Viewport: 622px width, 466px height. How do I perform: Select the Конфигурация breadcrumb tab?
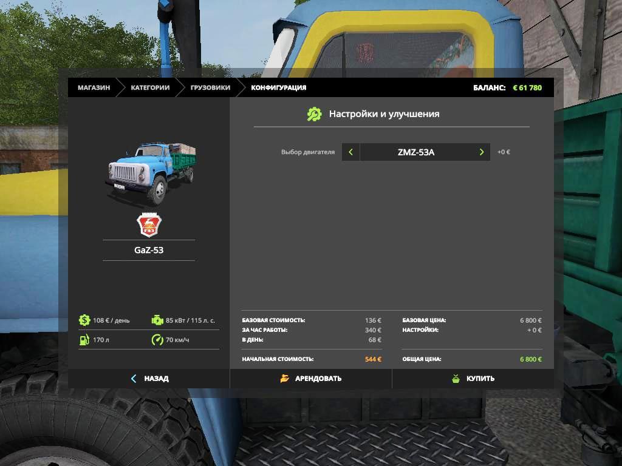[279, 87]
